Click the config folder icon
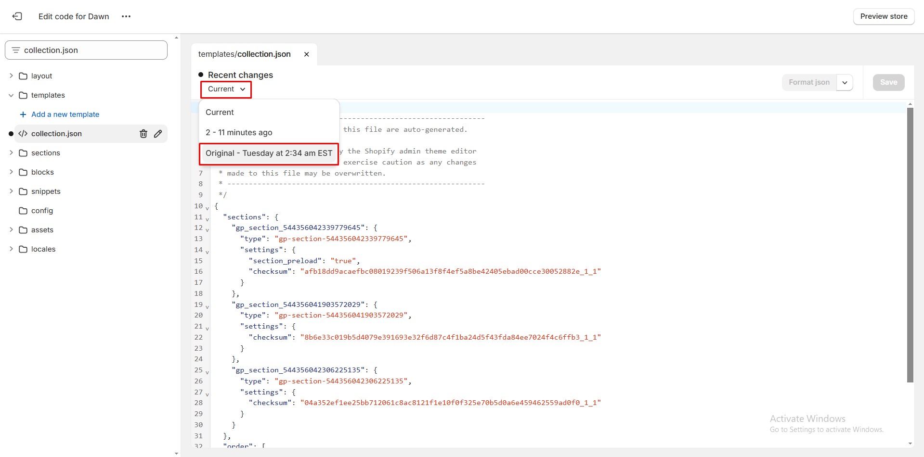Screen dimensions: 924x457 tap(23, 211)
